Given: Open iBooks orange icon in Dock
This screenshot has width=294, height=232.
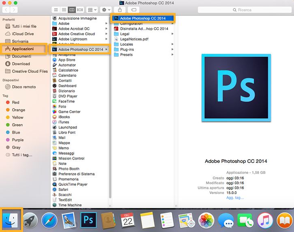Looking at the screenshot, I should (285, 220).
